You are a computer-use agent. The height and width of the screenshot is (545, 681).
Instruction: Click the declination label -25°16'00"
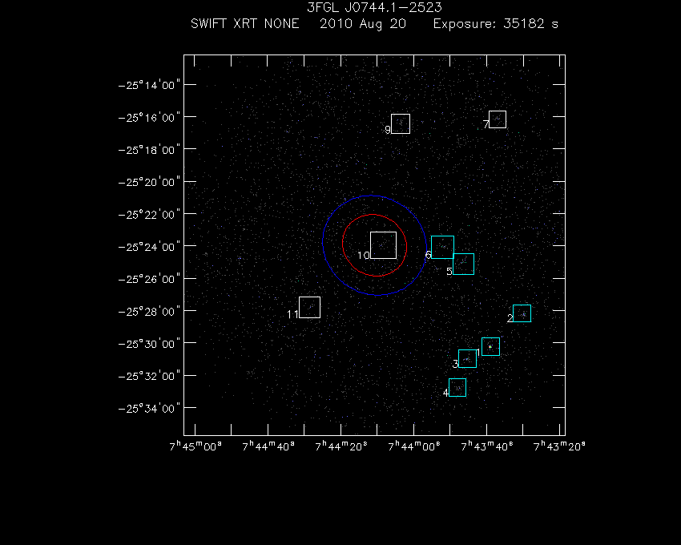(149, 118)
